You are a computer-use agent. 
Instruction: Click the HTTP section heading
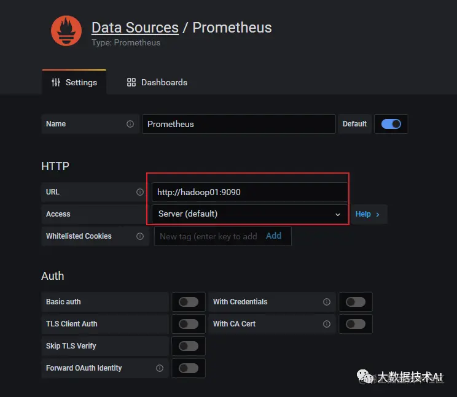coord(55,166)
